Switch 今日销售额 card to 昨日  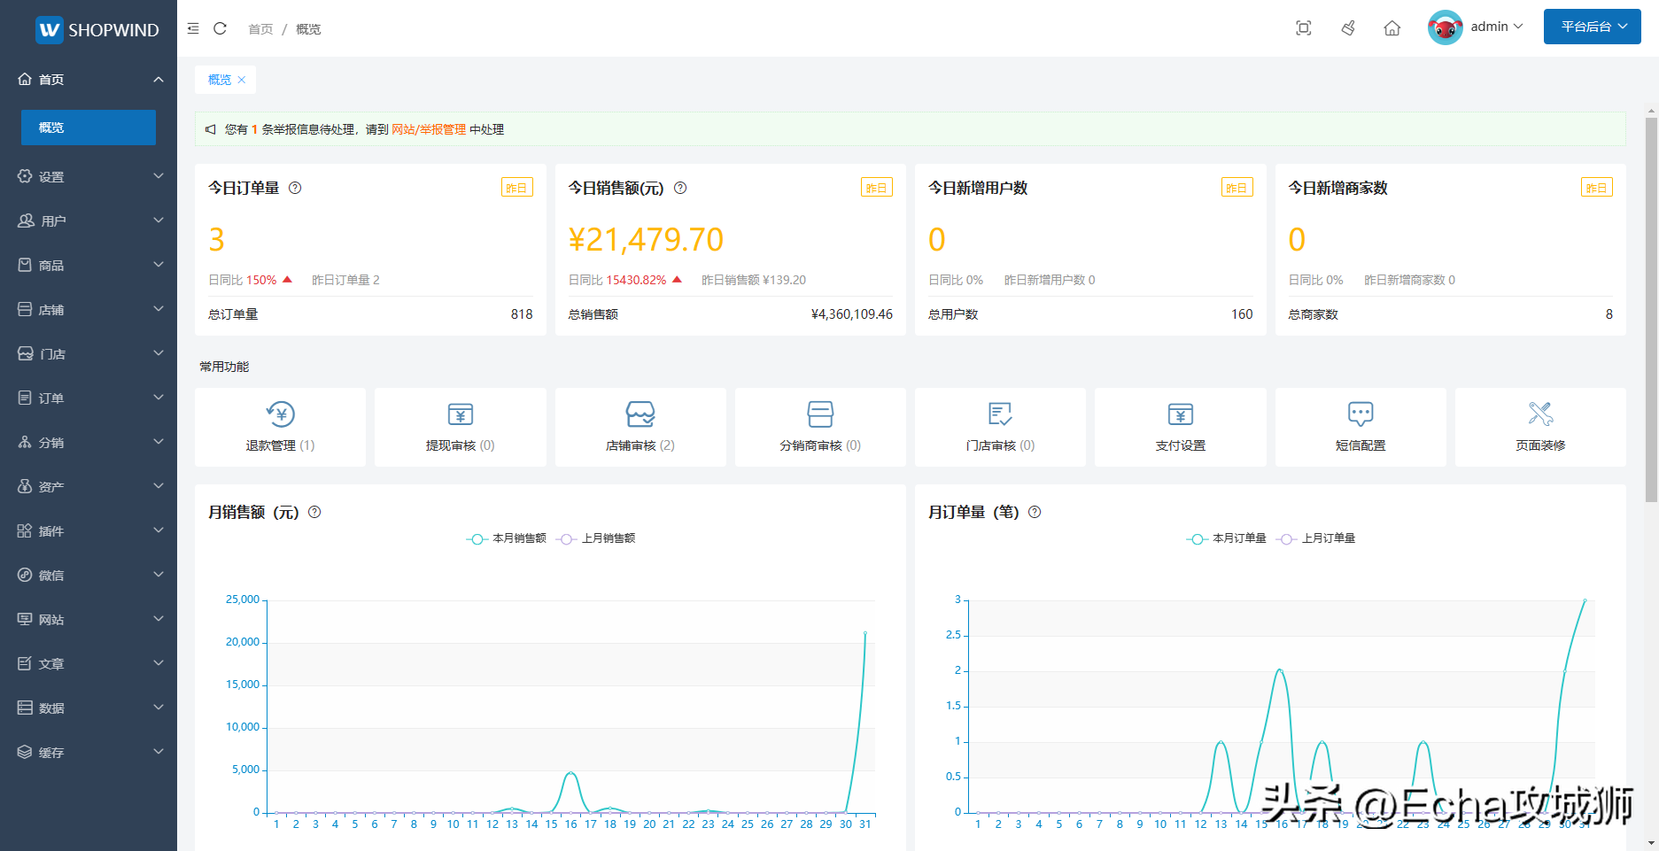coord(877,188)
